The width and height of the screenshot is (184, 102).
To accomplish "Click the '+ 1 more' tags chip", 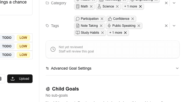I will pyautogui.click(x=116, y=33).
